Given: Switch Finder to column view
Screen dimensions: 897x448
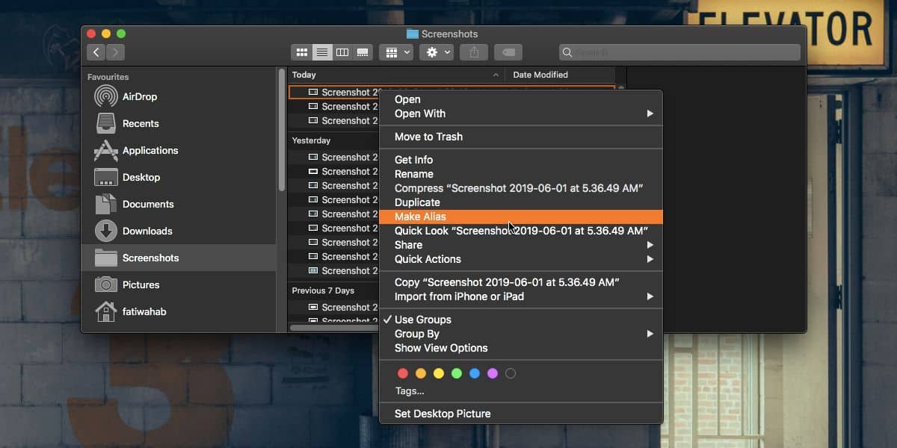Looking at the screenshot, I should [x=342, y=52].
